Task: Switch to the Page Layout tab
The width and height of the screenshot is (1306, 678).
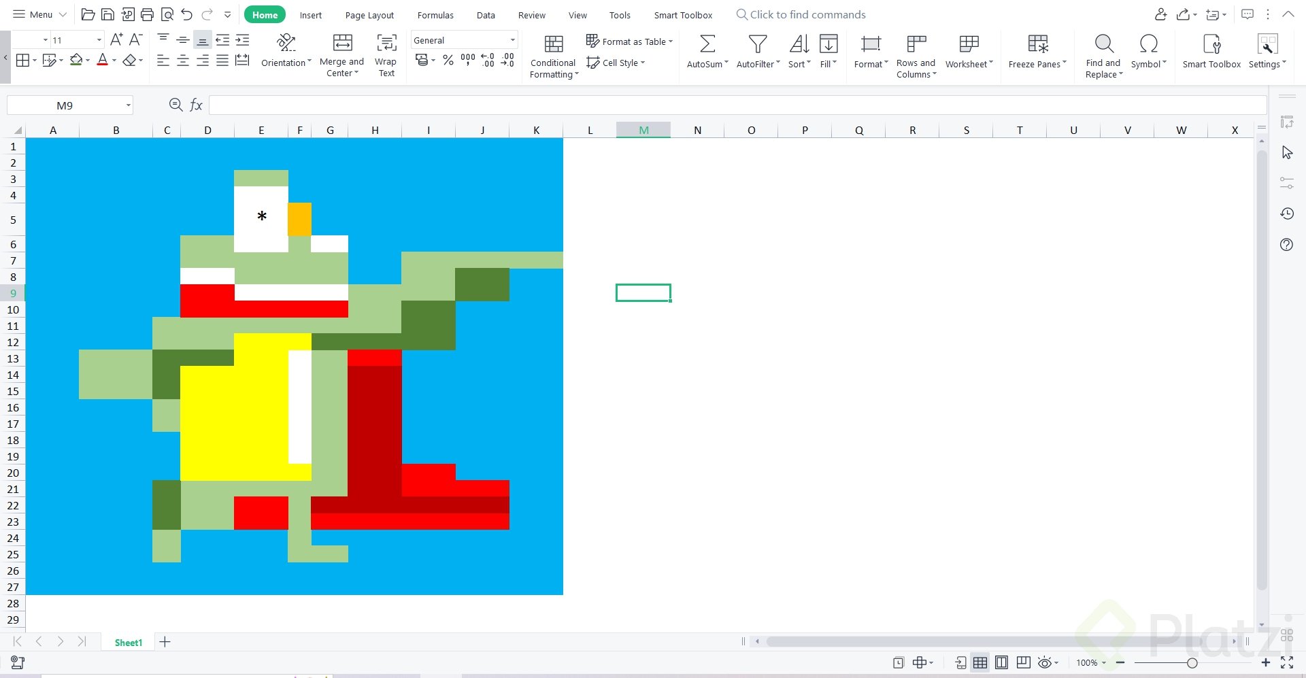Action: point(369,15)
